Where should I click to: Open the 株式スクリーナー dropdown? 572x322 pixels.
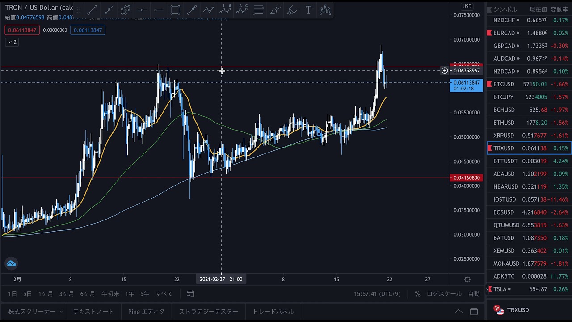coord(36,311)
